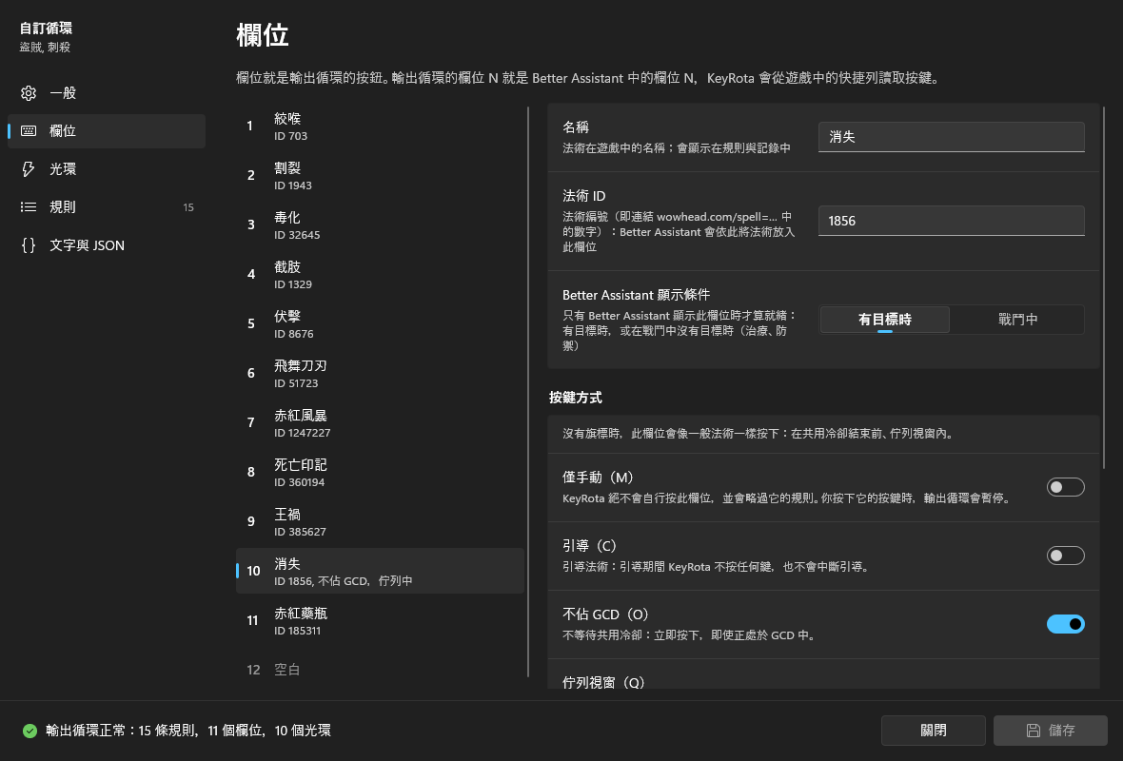
Task: Click the 自訂循環 profile title
Action: pos(46,28)
